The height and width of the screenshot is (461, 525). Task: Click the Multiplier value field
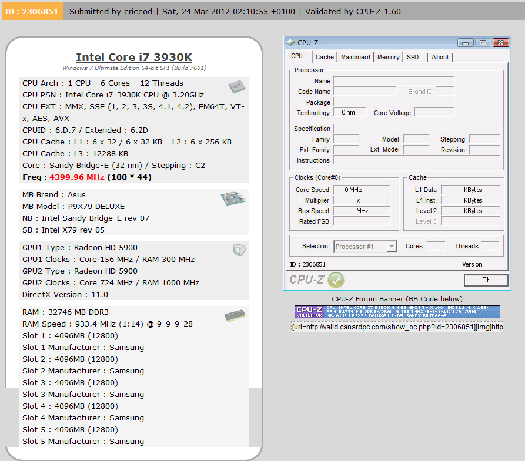[x=362, y=201]
